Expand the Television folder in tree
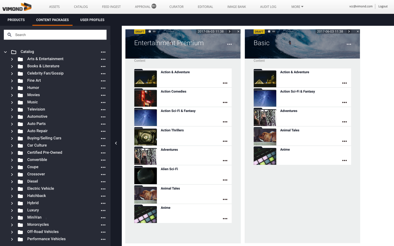Viewport: 394px width, 246px height. click(12, 110)
